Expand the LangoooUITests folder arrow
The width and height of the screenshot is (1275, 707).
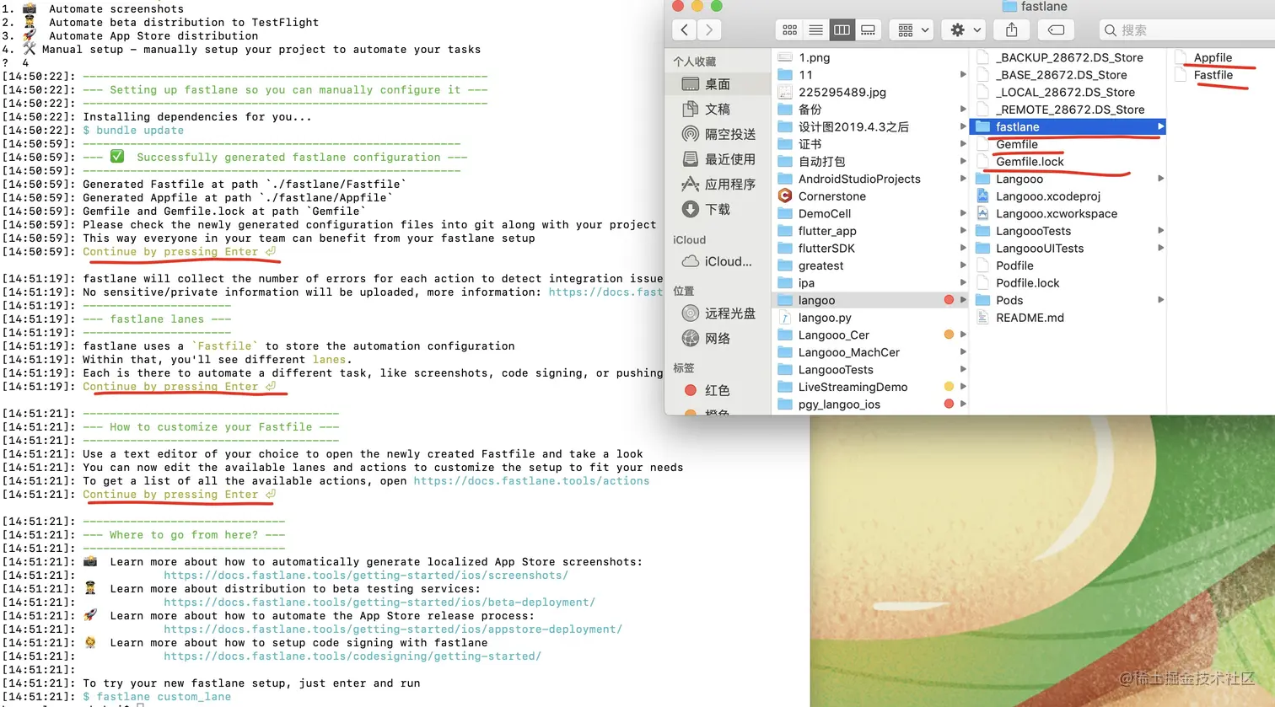click(1160, 248)
